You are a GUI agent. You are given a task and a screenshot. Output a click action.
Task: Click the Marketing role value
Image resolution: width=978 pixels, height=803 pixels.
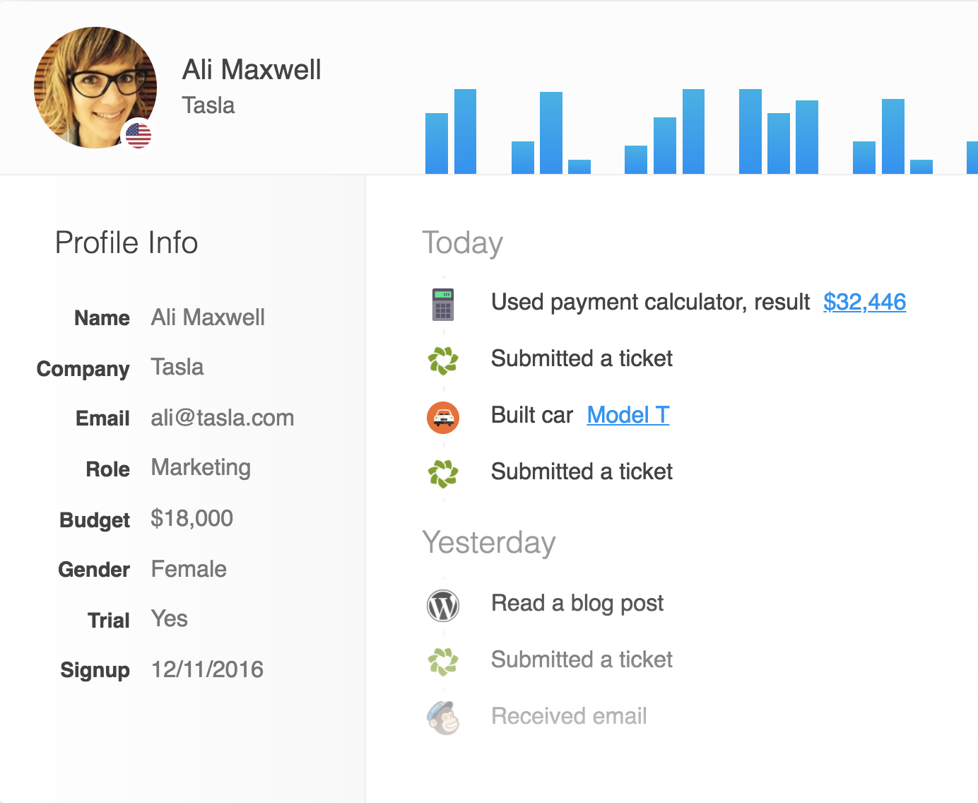[201, 467]
